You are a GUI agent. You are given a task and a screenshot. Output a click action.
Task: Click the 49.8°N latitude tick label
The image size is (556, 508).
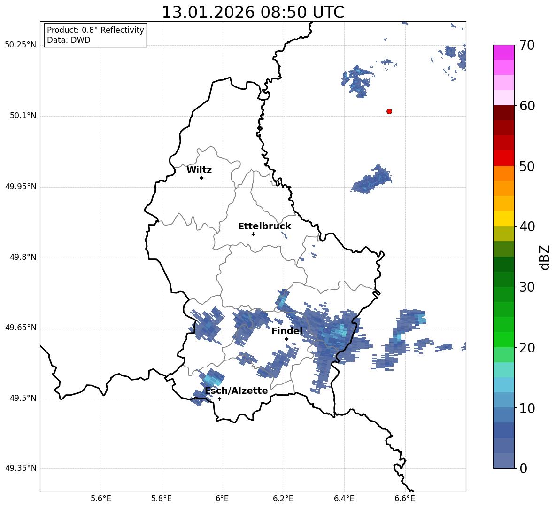[x=23, y=257]
